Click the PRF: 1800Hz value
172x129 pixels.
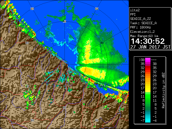pyautogui.click(x=140, y=27)
